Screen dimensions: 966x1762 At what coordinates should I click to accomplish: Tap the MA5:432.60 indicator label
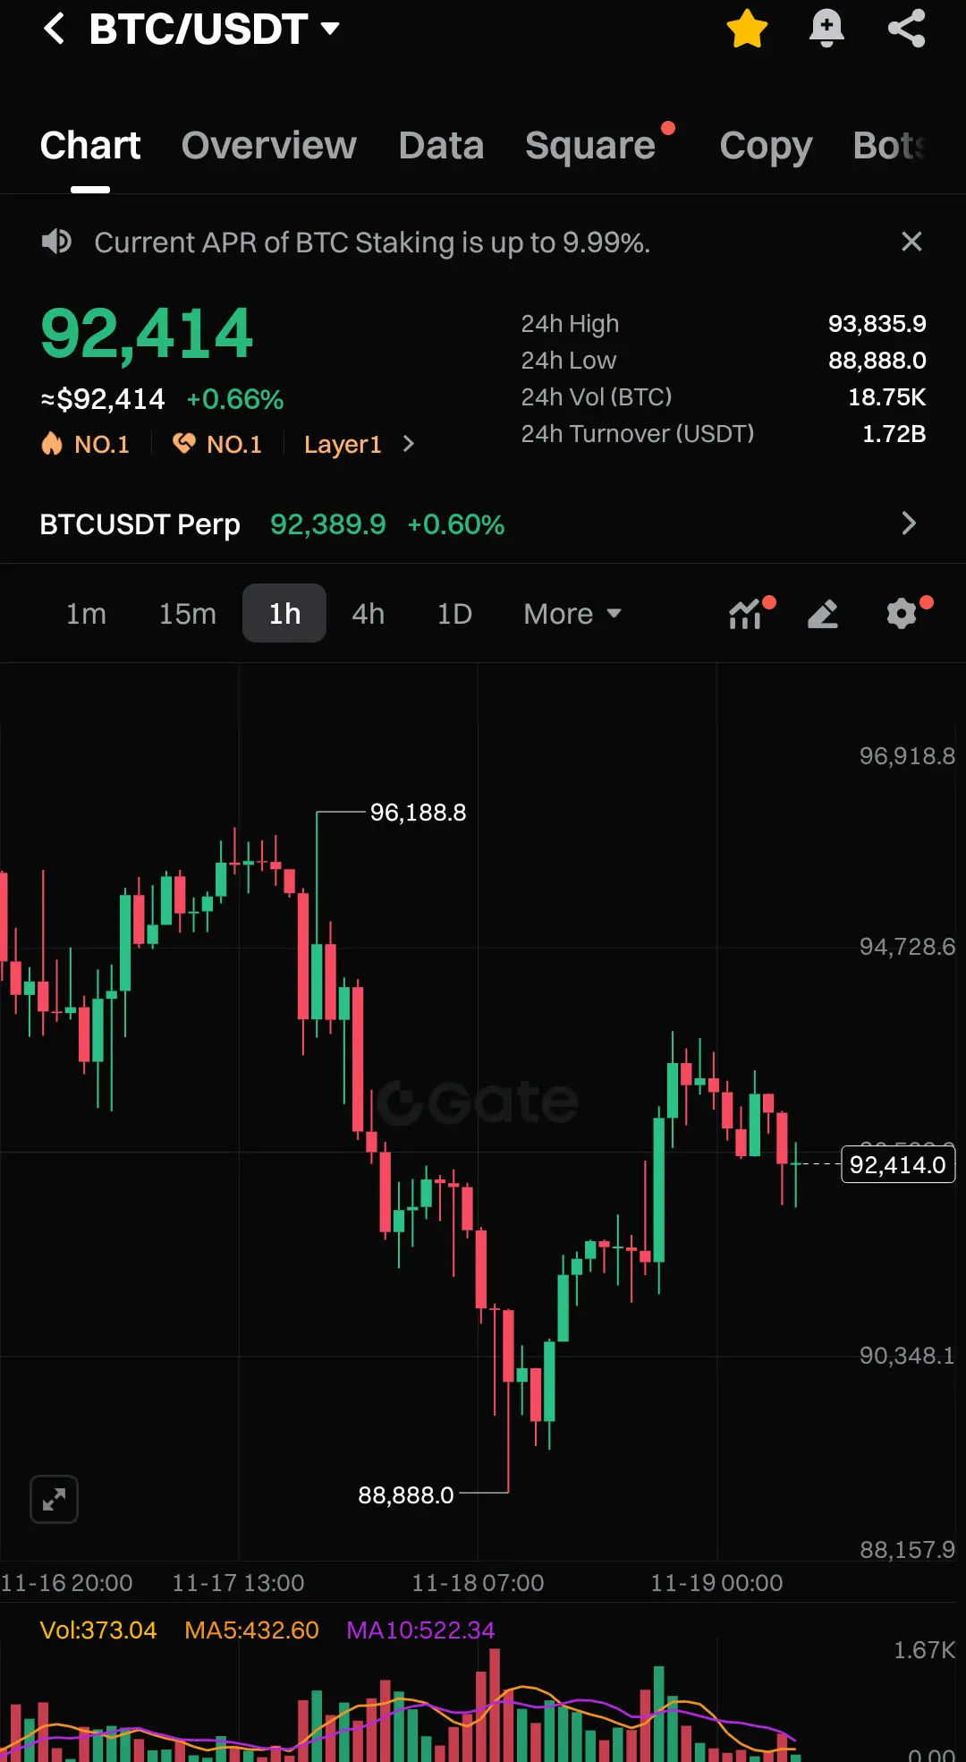[252, 1630]
